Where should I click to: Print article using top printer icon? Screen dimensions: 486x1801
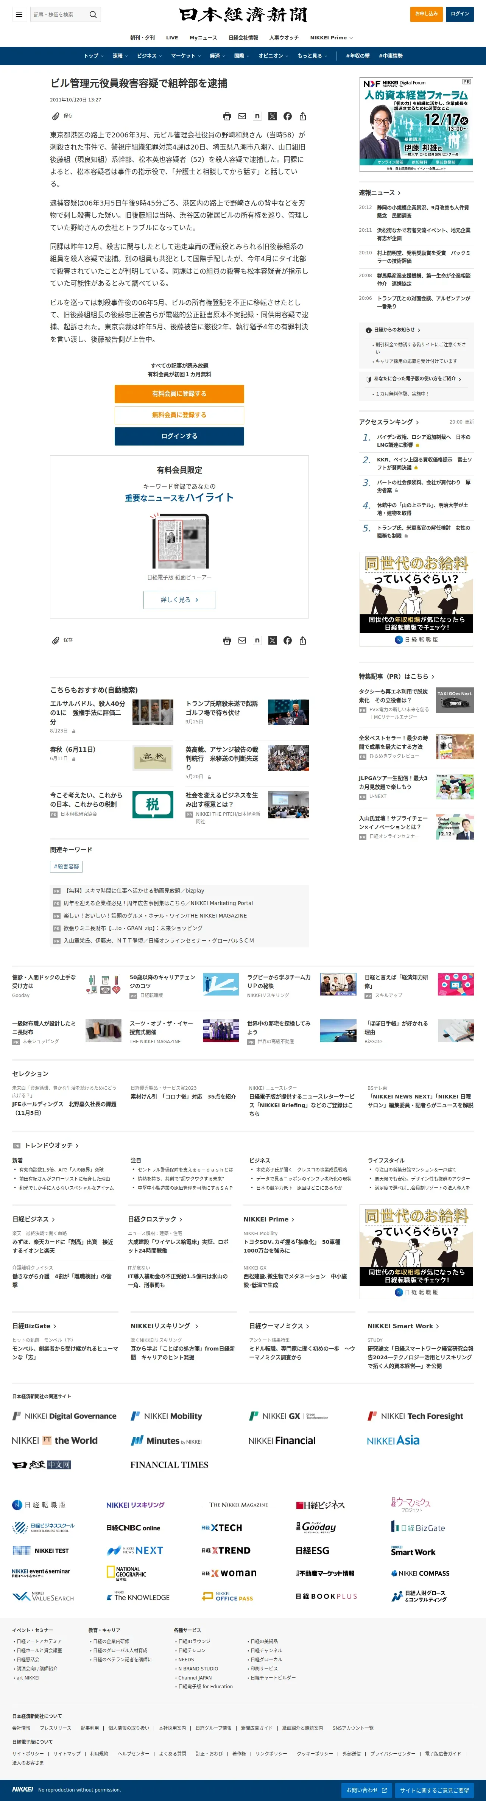(x=227, y=116)
